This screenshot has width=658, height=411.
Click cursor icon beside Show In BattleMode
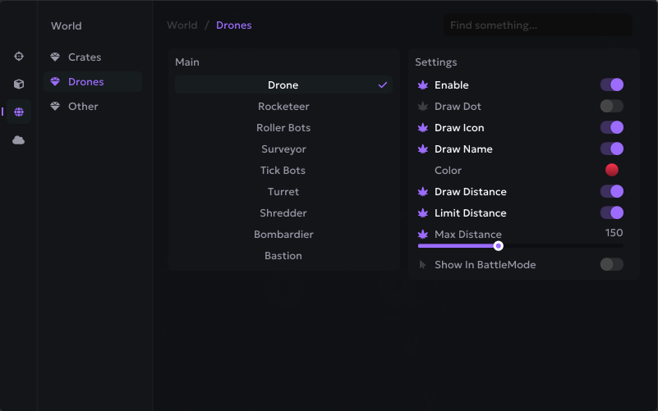point(423,265)
